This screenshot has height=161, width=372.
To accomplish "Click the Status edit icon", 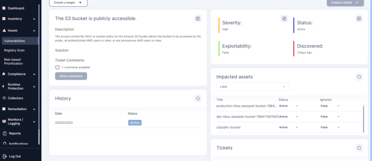I will tap(359, 18).
